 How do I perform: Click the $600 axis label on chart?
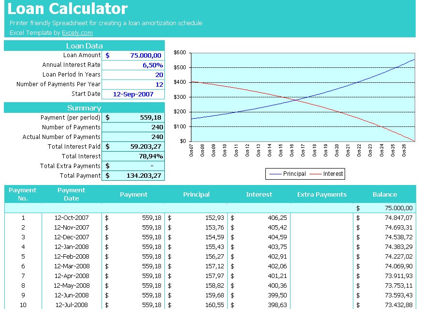click(x=180, y=52)
